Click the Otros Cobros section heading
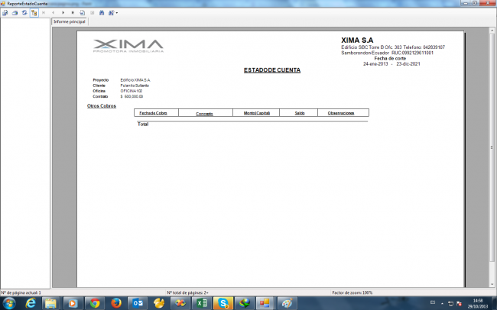 click(102, 106)
